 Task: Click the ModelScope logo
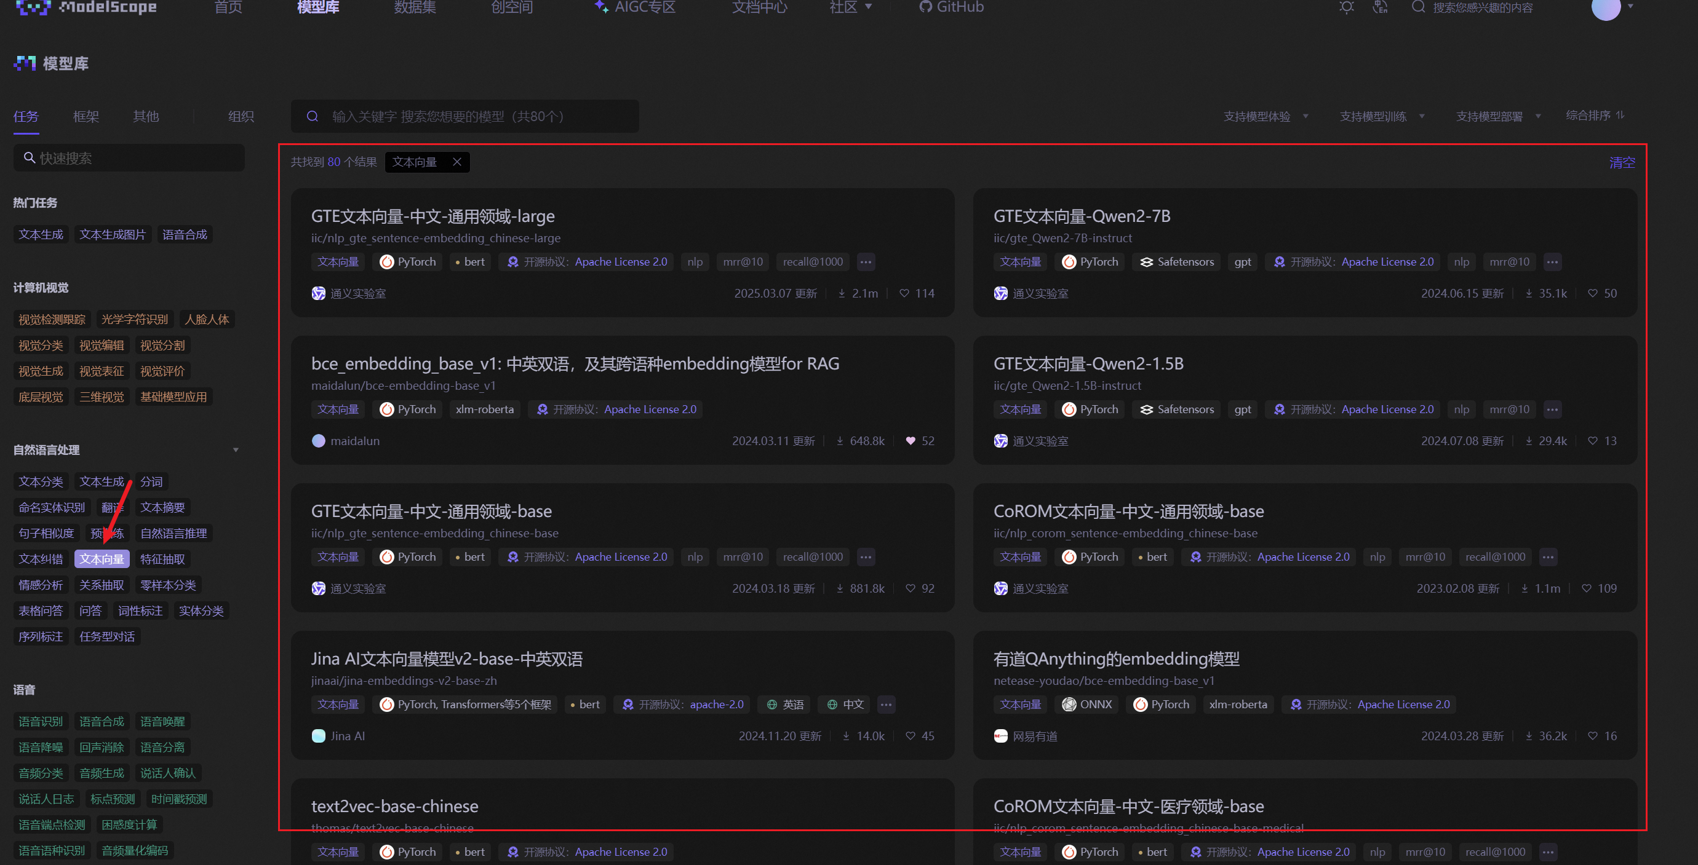(86, 7)
